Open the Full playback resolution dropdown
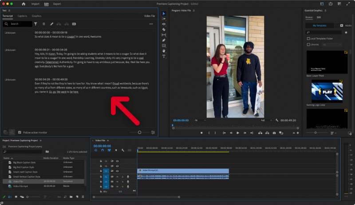This screenshot has width=355, height=205. pos(265,120)
